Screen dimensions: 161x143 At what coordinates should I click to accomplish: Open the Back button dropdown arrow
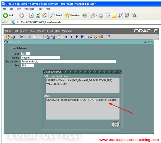pos(16,16)
